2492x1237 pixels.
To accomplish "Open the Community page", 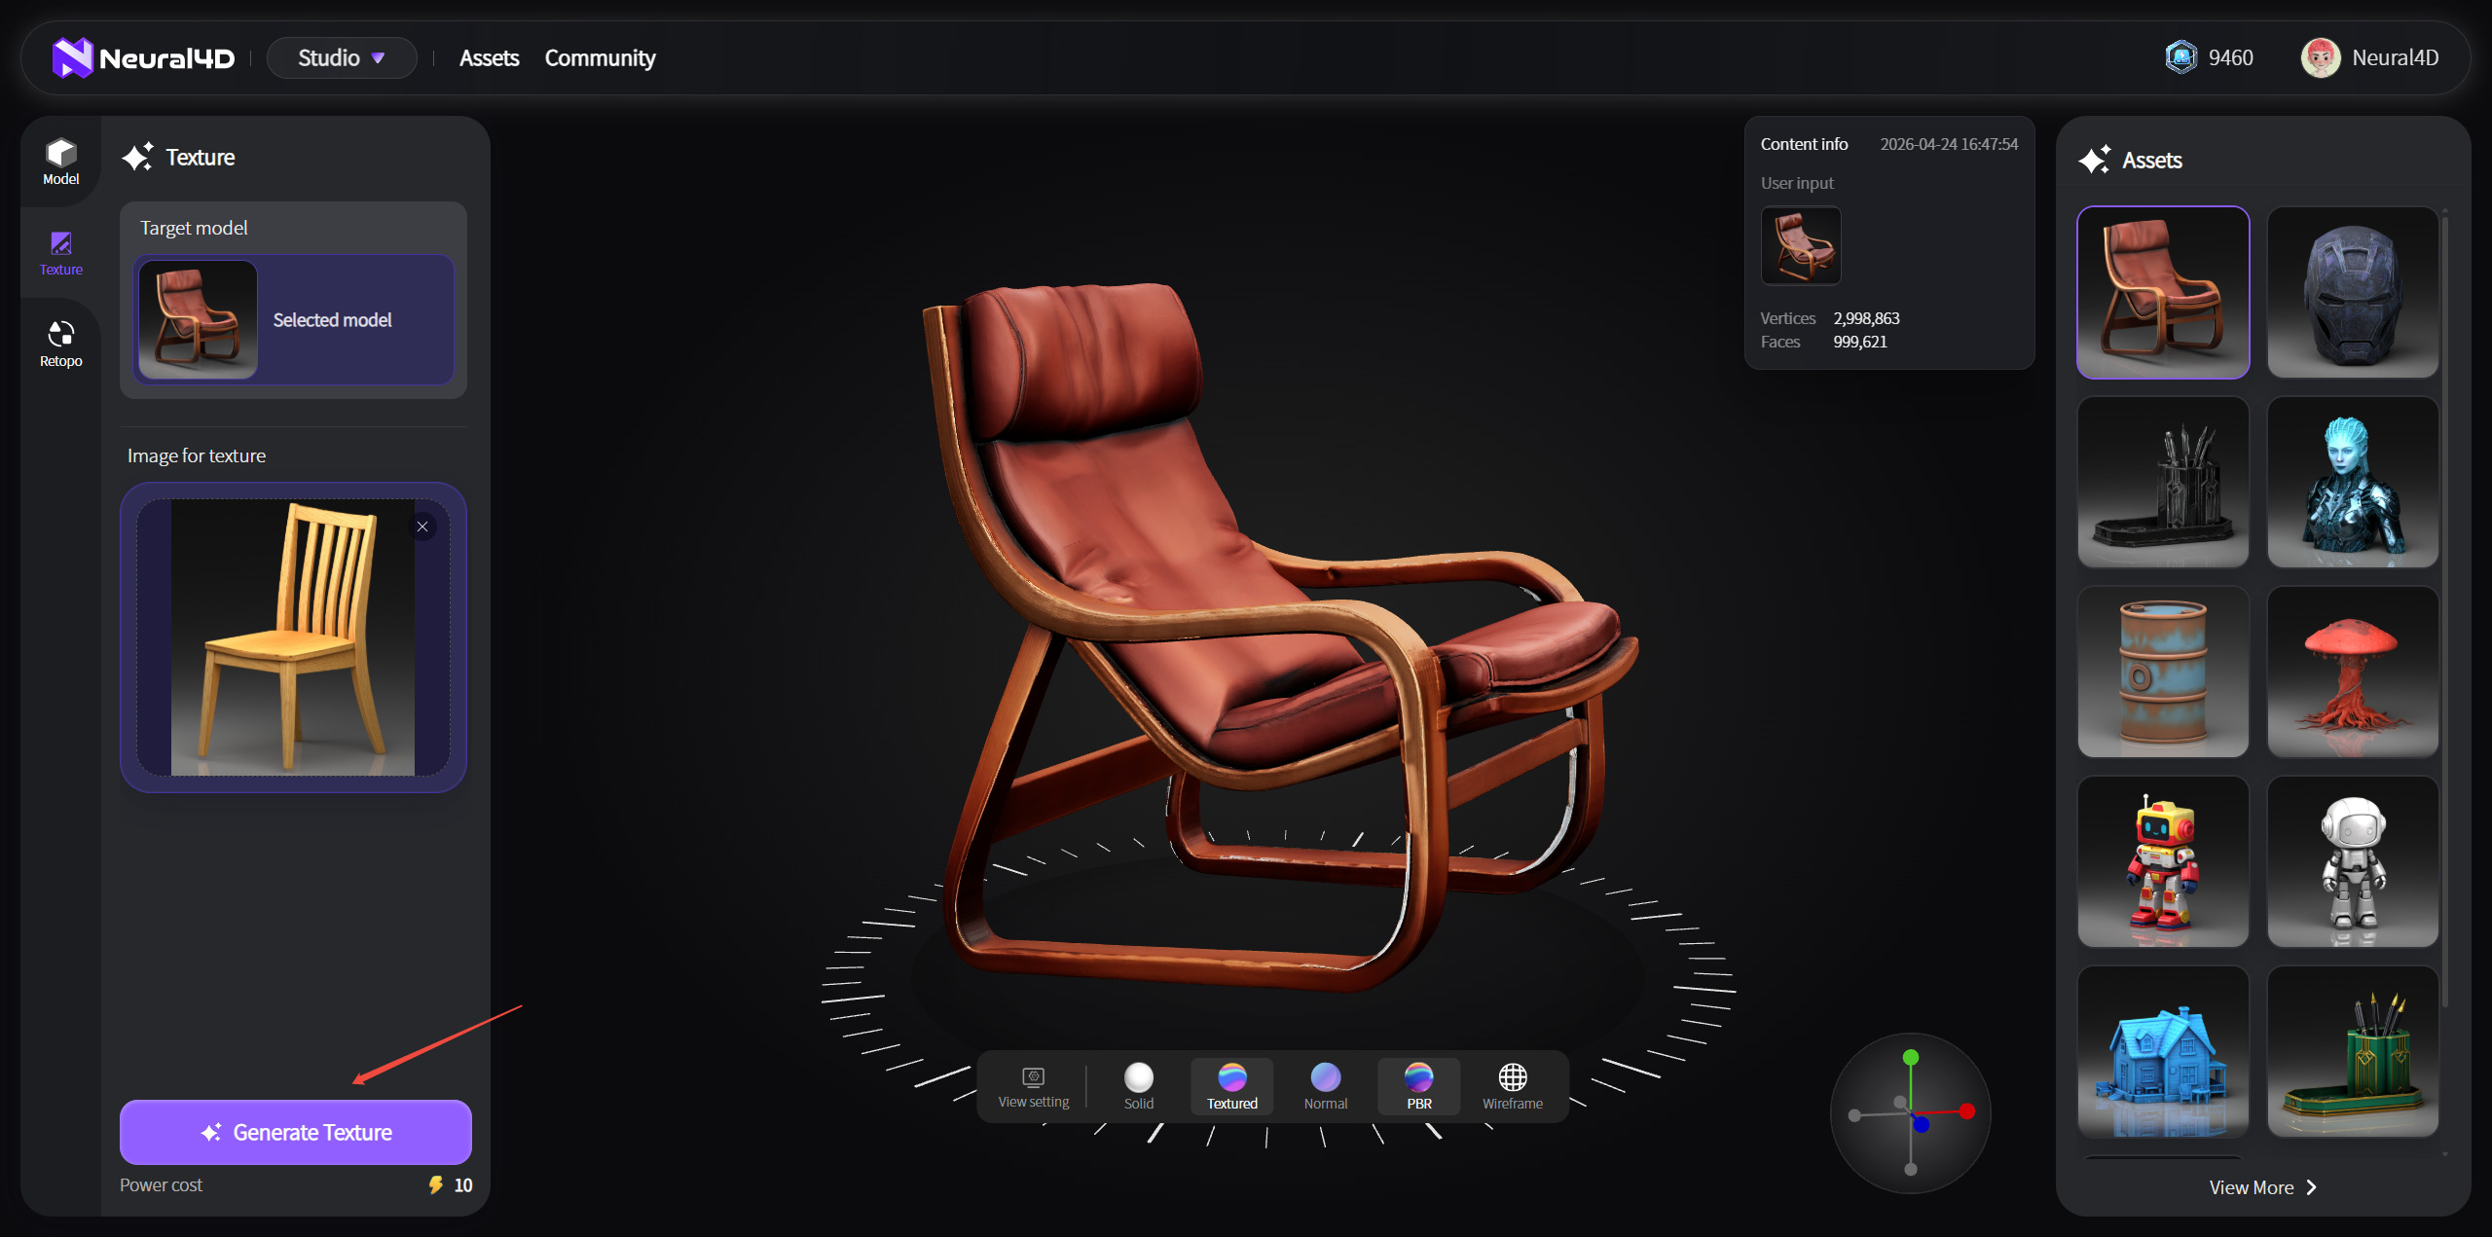I will click(x=600, y=58).
